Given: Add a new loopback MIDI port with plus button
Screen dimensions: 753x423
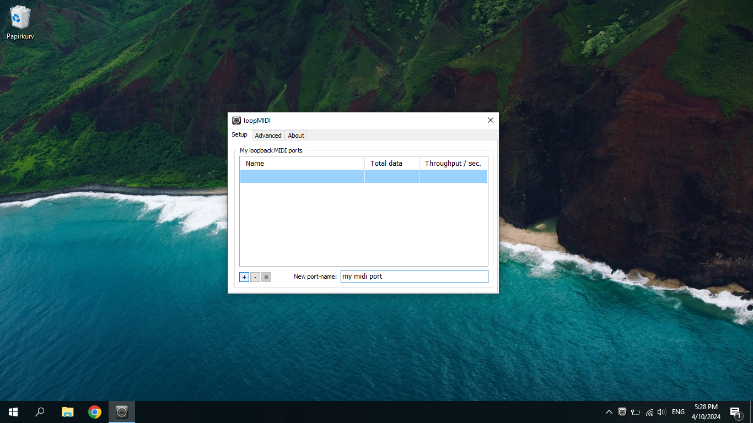Looking at the screenshot, I should 244,277.
